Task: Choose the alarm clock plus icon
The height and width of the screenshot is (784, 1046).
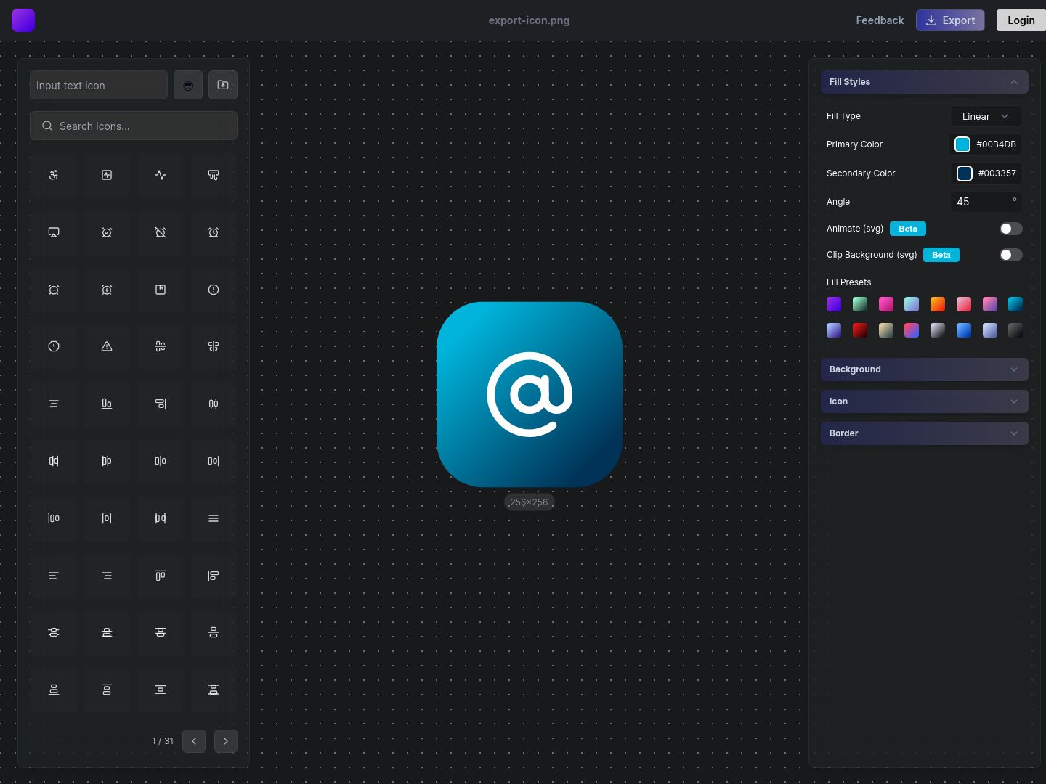Action: (x=107, y=290)
